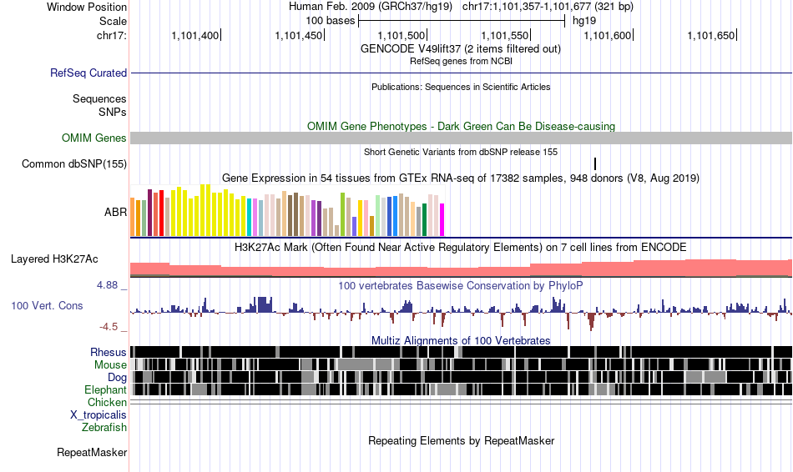Click the 1,101,450 ruler position
The image size is (793, 472).
pyautogui.click(x=300, y=35)
